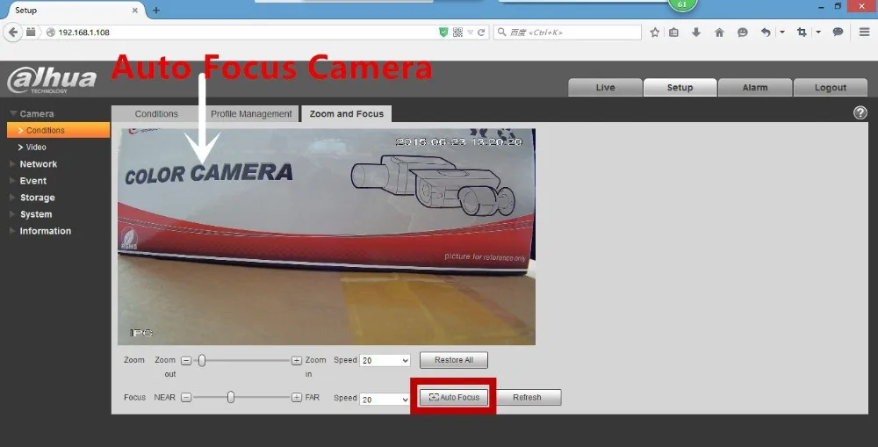
Task: Click the Zoom in plus button
Action: [297, 361]
